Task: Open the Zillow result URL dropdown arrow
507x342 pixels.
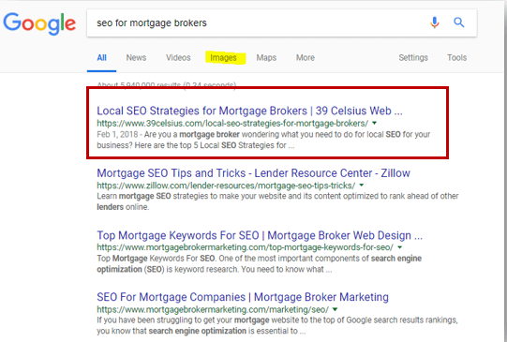Action: [362, 186]
